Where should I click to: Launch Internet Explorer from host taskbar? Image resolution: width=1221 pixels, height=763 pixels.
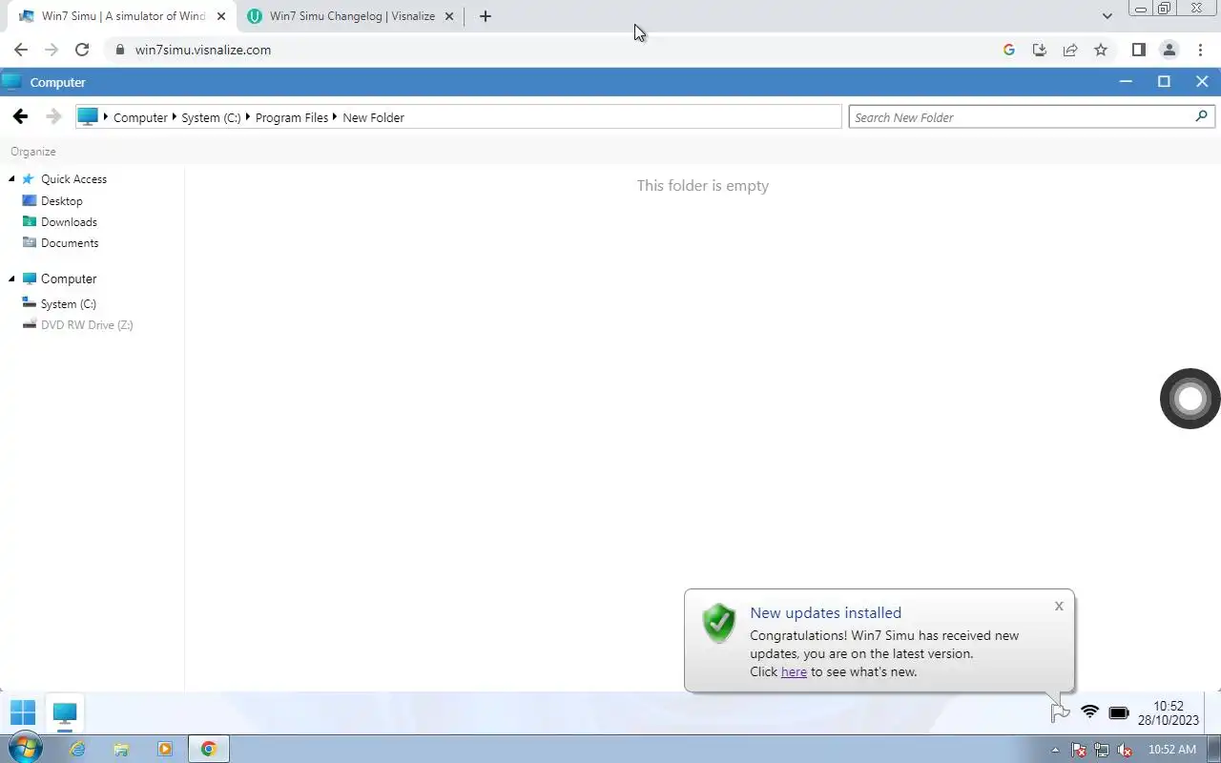point(77,750)
